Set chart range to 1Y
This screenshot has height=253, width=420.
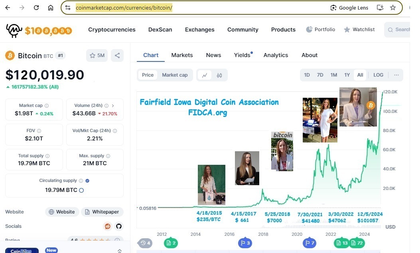click(347, 75)
